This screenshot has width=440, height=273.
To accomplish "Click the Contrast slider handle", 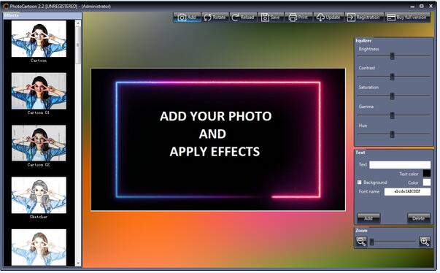I will 392,77.
